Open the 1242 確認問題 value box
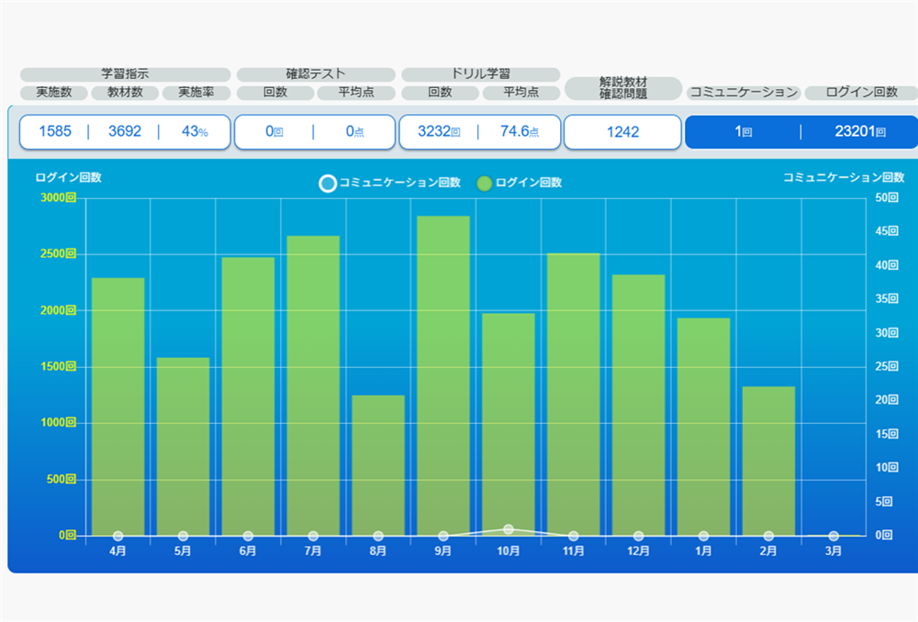918x622 pixels. [622, 132]
